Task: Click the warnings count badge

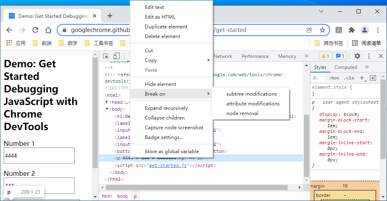Action: point(325,56)
